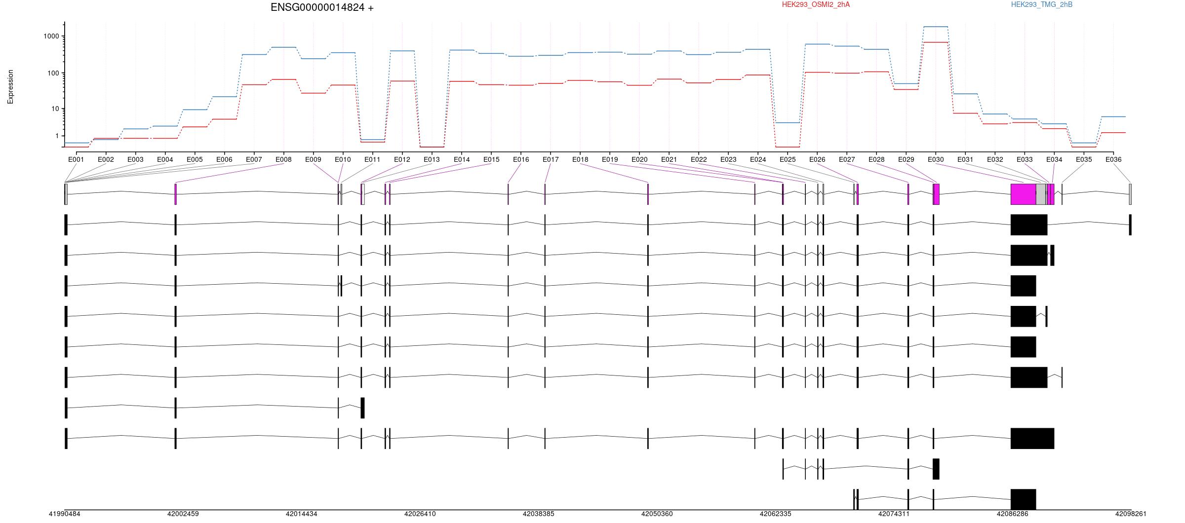Viewport: 1185px width, 523px height.
Task: Click exon label E002
Action: pyautogui.click(x=106, y=159)
